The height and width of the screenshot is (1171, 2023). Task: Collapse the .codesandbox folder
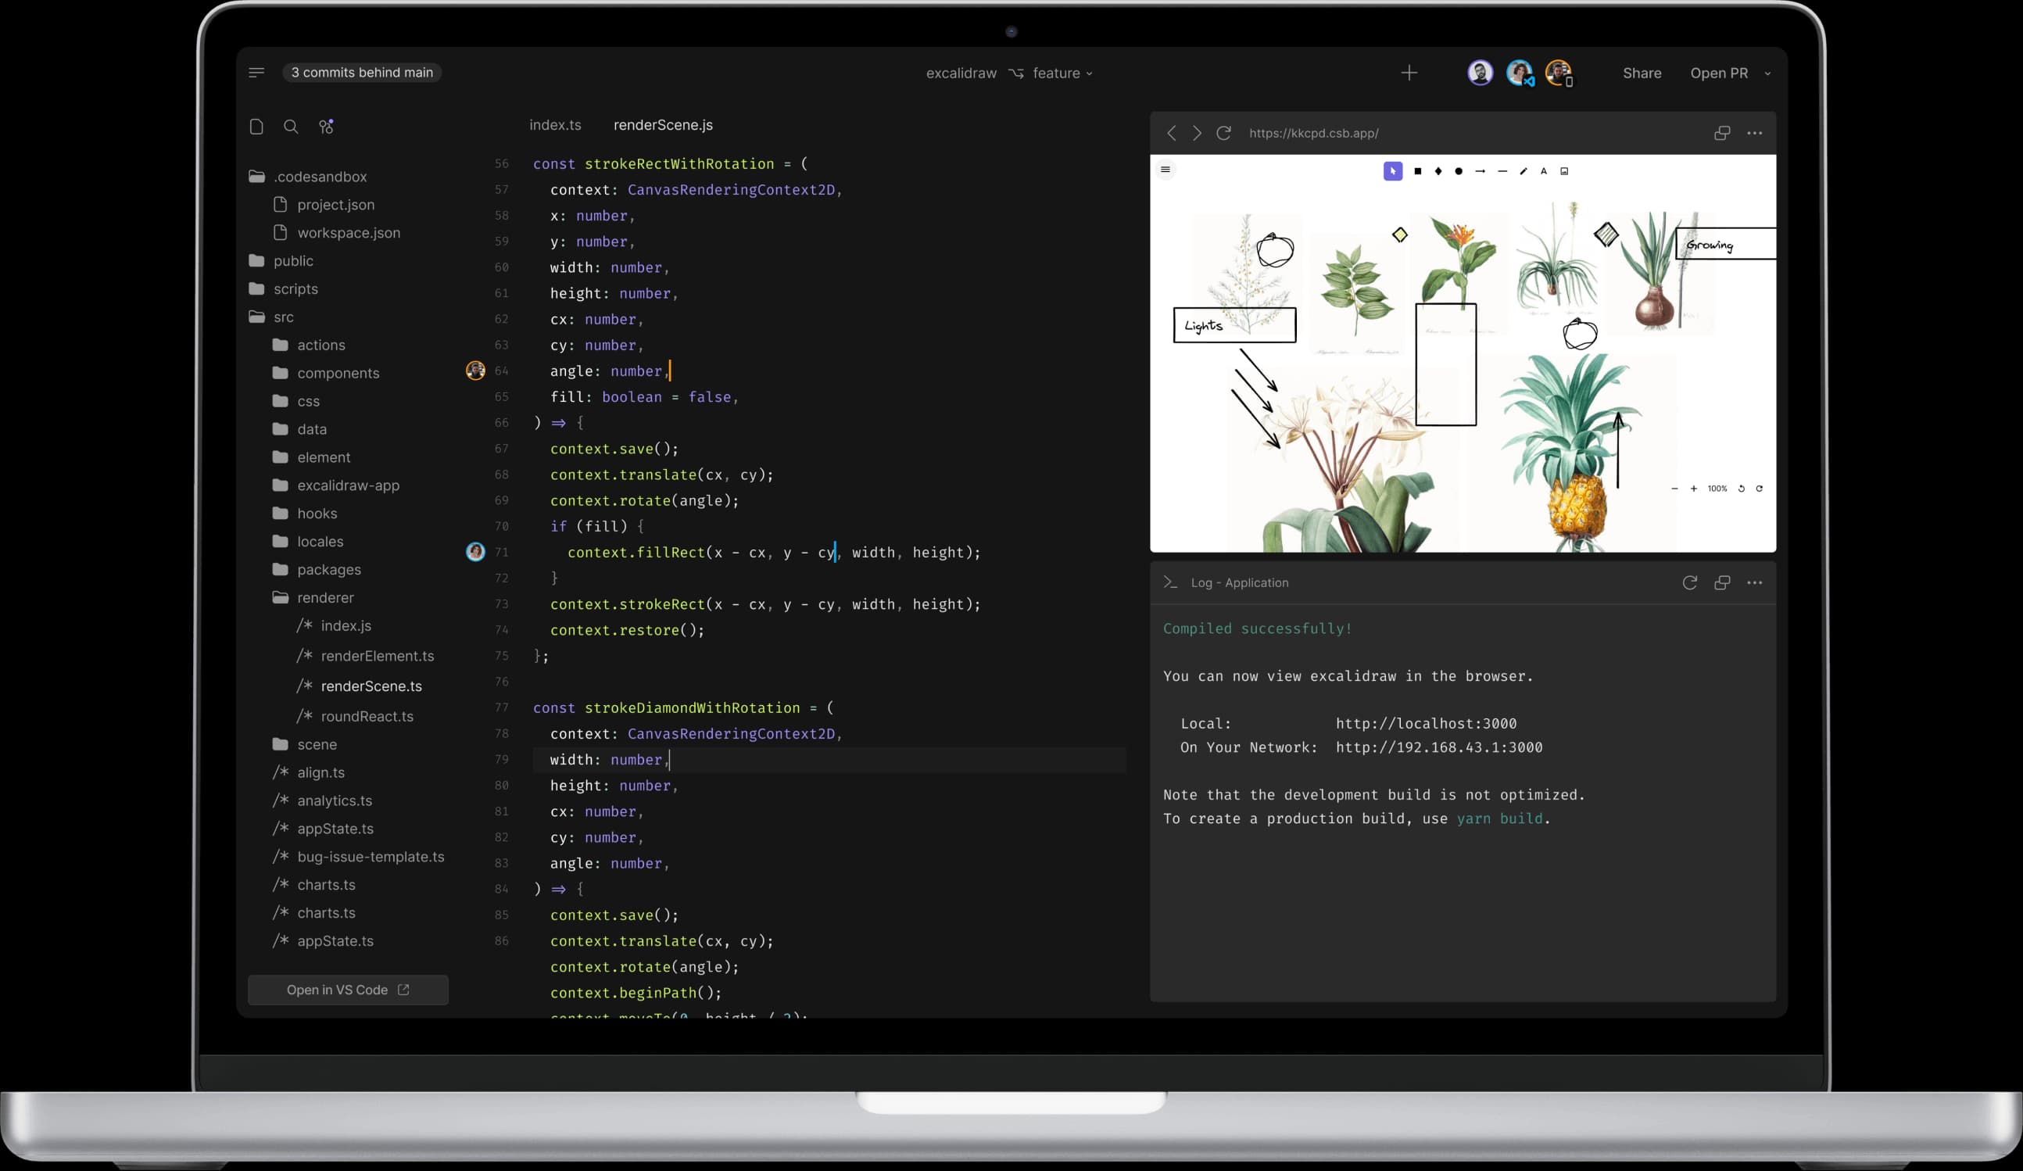click(308, 177)
